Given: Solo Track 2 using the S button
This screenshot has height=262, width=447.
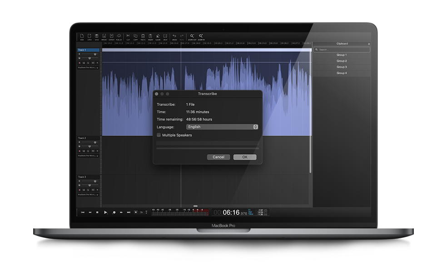Looking at the screenshot, I should 88,151.
